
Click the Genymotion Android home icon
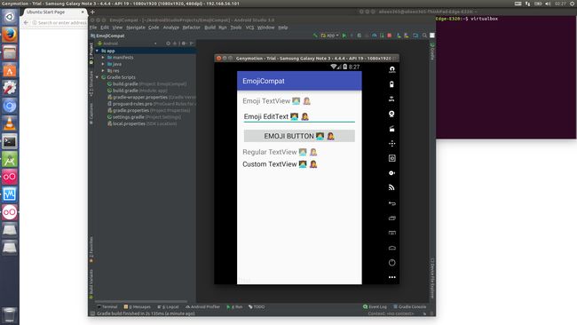[x=391, y=248]
